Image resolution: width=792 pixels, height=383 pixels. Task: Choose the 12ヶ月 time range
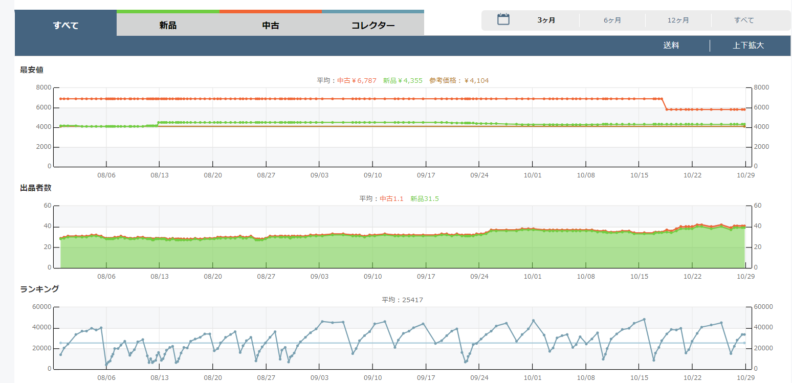click(x=678, y=20)
